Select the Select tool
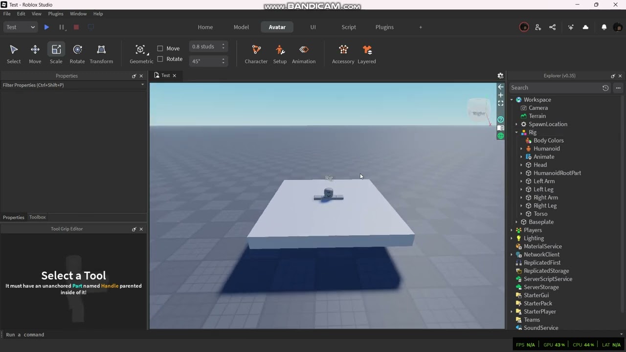 click(14, 54)
